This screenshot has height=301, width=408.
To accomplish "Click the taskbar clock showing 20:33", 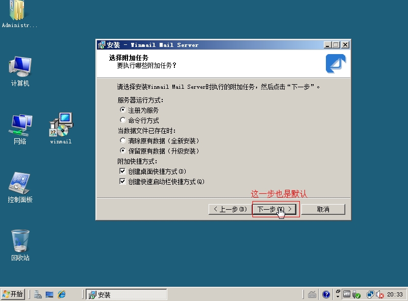I will 395,294.
